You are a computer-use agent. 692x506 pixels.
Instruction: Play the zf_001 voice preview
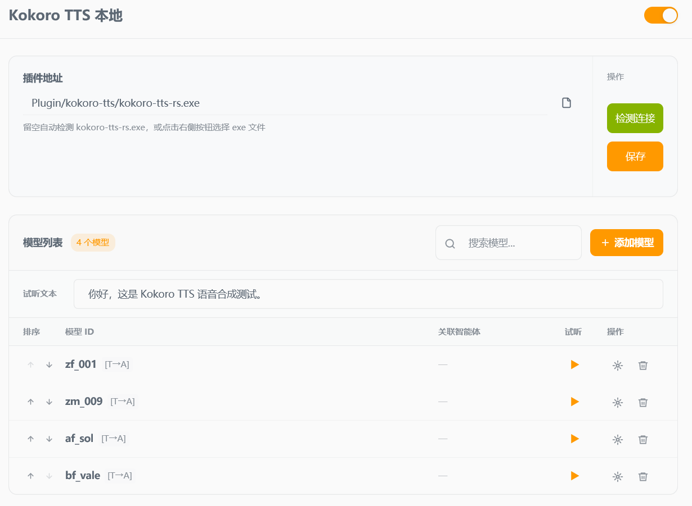[x=574, y=364]
